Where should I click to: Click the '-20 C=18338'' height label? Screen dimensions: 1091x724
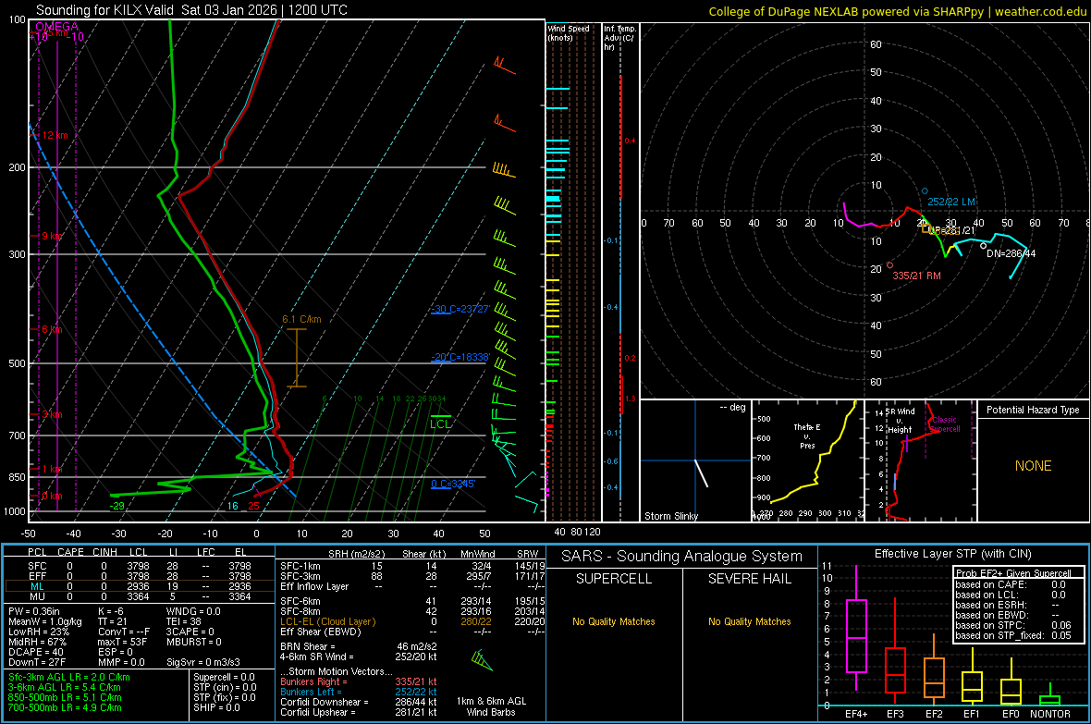(x=460, y=357)
